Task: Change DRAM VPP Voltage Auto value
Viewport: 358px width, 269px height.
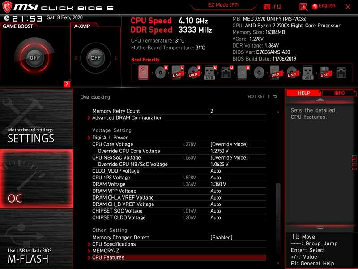Action: coord(216,191)
